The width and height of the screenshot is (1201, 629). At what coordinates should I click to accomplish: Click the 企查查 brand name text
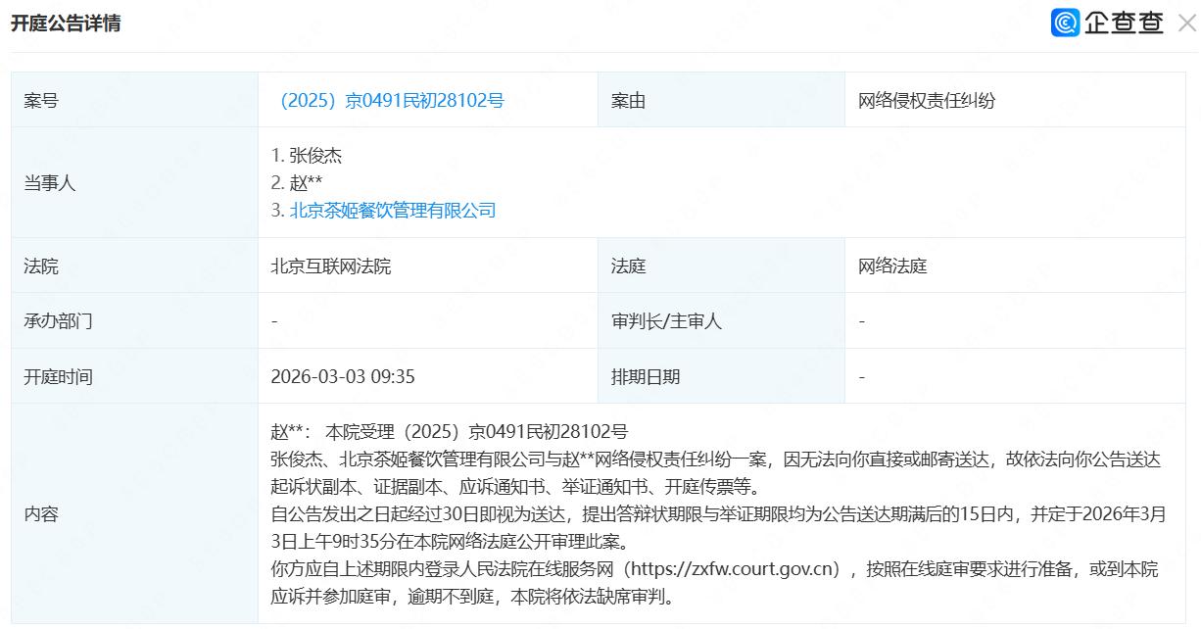pos(1124,24)
